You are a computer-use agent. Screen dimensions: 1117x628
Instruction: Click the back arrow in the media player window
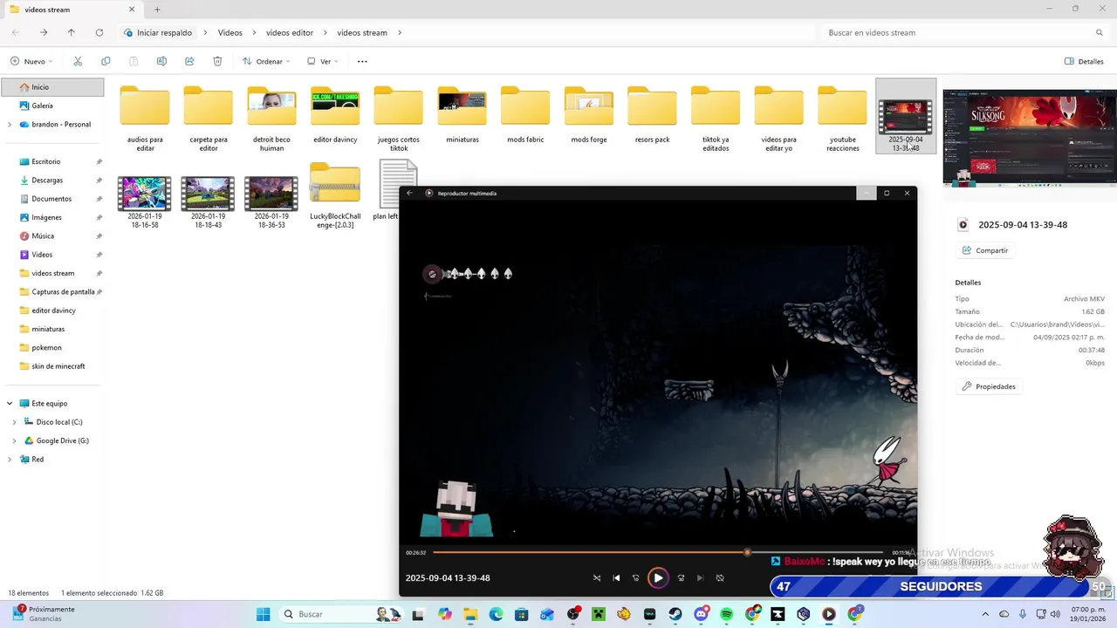pos(410,193)
